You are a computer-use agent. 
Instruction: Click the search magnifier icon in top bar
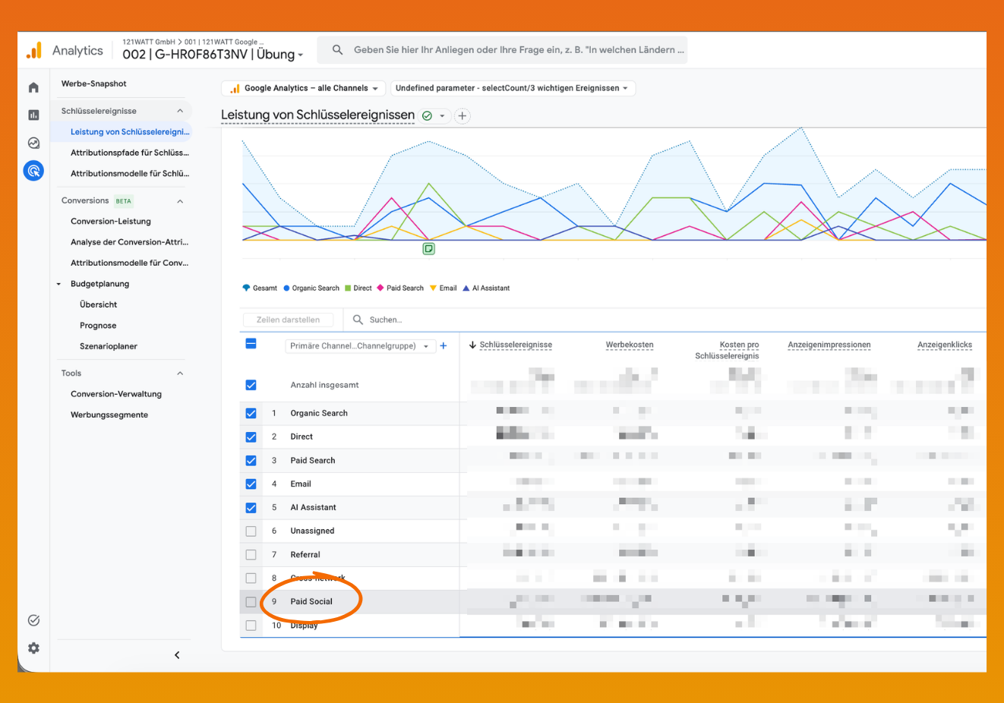pos(337,50)
